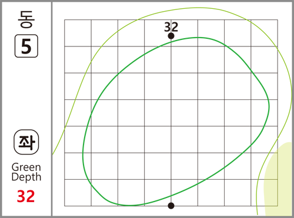Click the light green fringe outline at top
Image resolution: width=294 pixels, height=218 pixels.
pos(198,8)
